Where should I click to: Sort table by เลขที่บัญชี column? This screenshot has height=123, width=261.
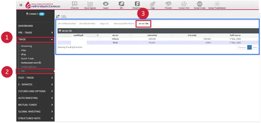click(x=78, y=35)
